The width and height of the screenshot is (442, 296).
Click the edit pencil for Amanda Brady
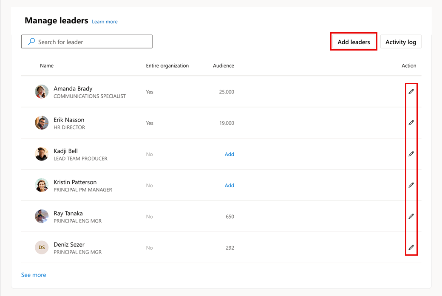tap(411, 92)
